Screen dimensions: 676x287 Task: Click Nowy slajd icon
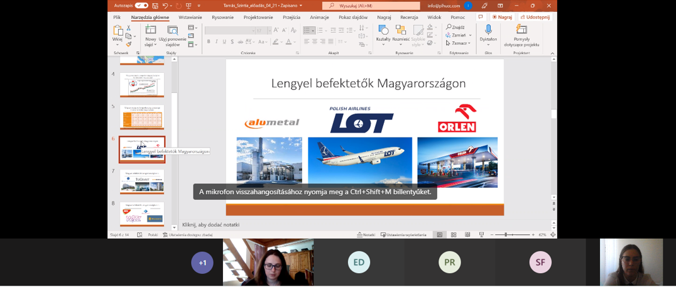click(x=150, y=30)
